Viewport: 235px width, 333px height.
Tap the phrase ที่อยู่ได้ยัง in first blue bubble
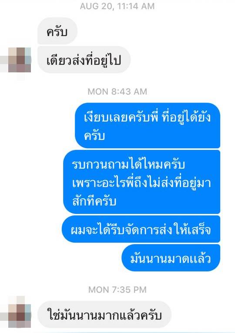(x=186, y=117)
